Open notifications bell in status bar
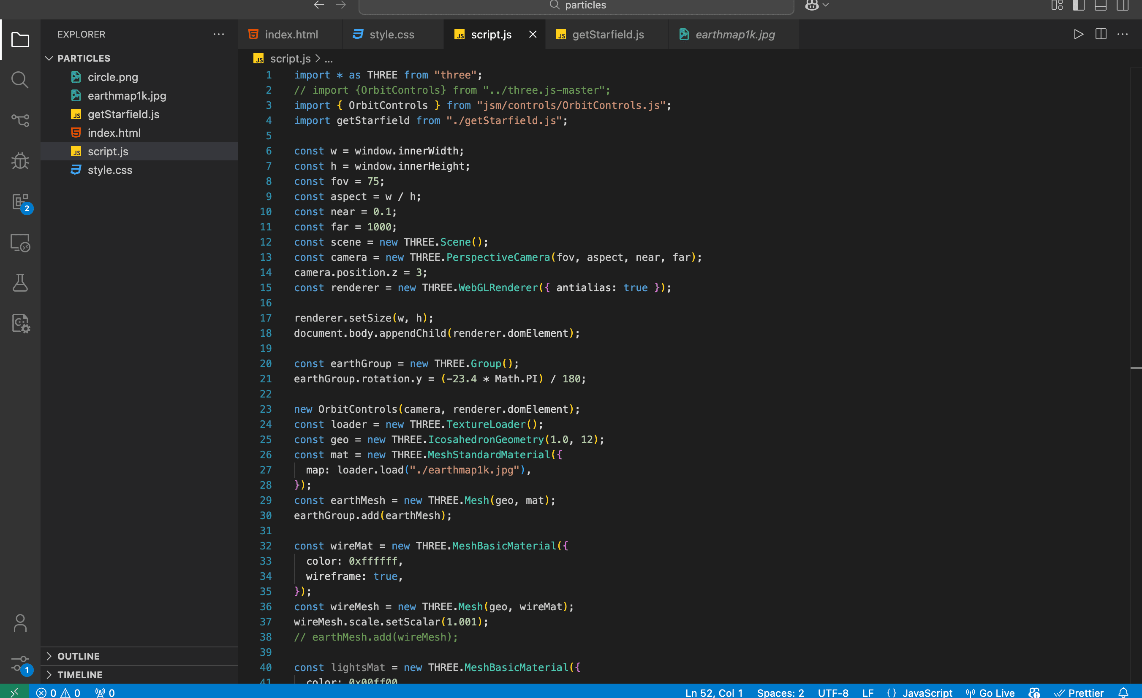1142x698 pixels. [1123, 693]
